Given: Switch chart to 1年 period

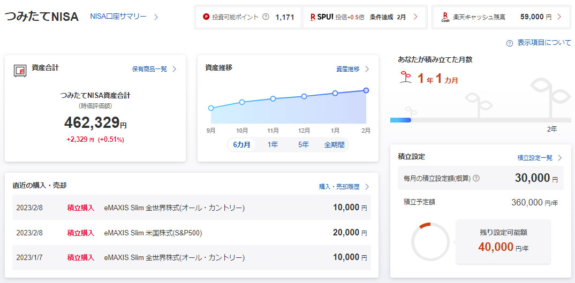Looking at the screenshot, I should point(273,144).
